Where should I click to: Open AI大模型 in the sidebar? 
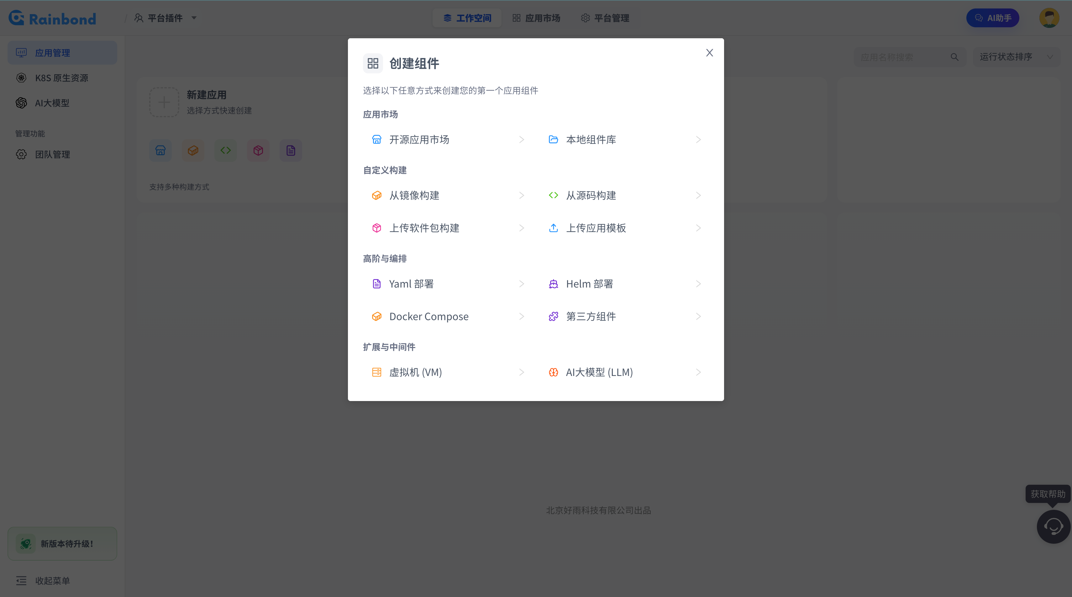click(62, 103)
